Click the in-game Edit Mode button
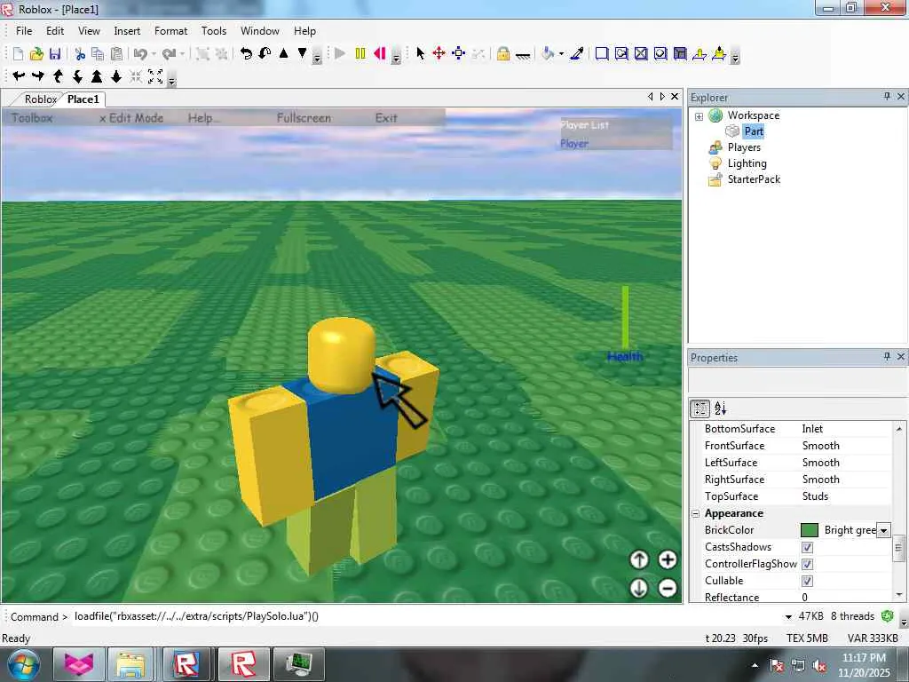909x682 pixels. [131, 118]
